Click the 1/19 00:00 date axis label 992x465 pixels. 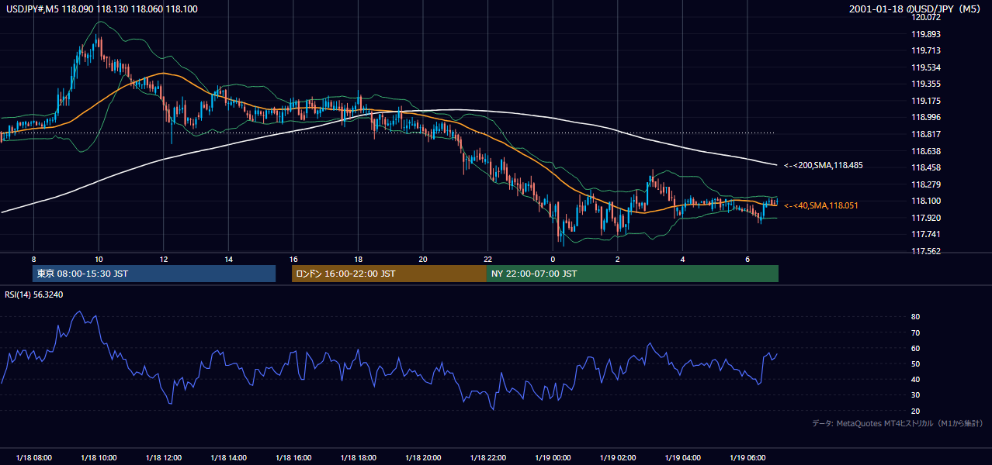tap(553, 458)
